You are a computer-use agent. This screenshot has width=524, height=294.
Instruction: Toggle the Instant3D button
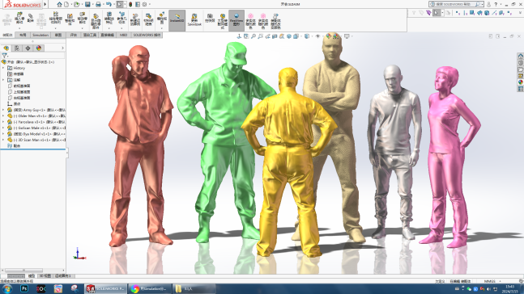tap(177, 20)
